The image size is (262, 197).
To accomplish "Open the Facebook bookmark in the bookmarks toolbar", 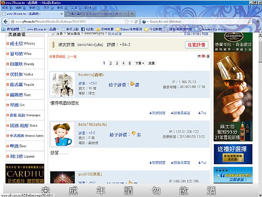I will click(88, 29).
